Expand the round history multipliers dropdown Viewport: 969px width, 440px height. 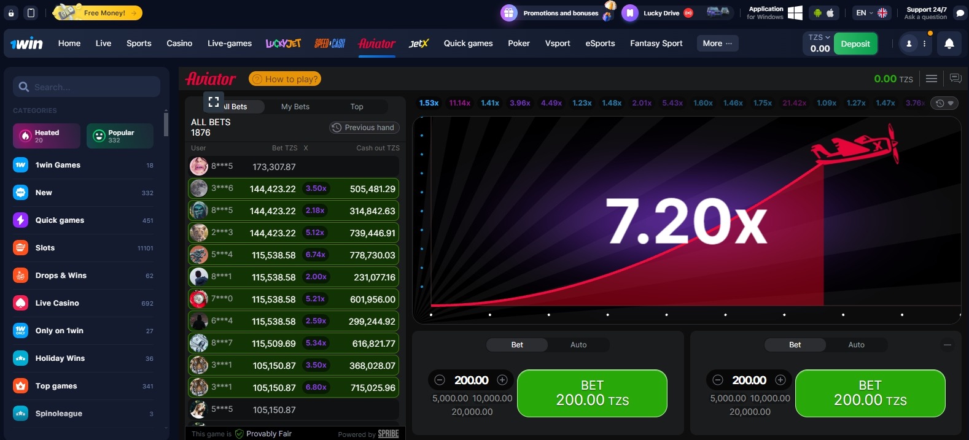(x=945, y=103)
